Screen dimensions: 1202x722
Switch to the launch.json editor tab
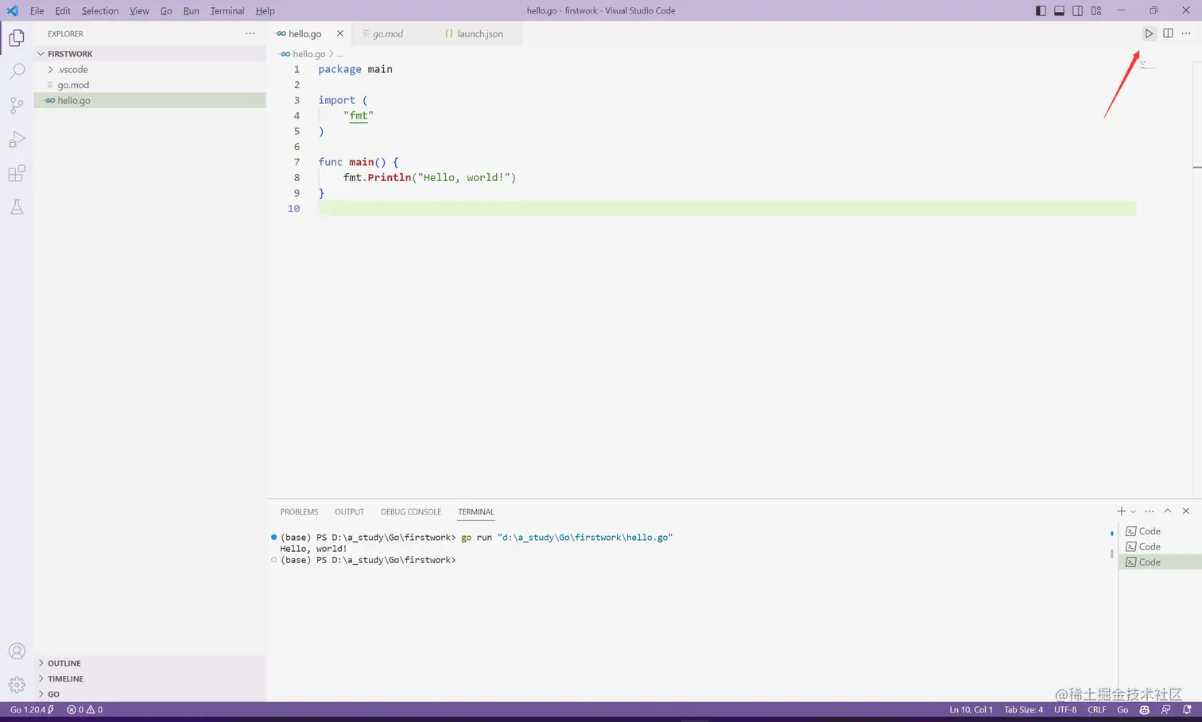click(x=479, y=33)
